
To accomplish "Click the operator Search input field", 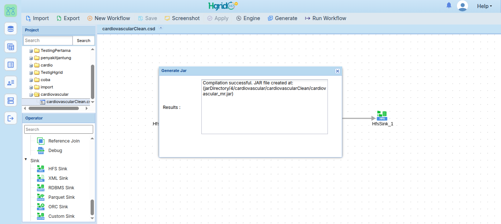I will [59, 129].
